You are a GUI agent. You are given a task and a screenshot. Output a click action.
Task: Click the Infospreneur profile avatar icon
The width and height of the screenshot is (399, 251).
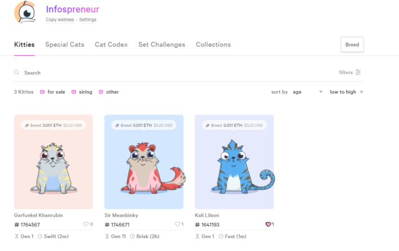[25, 12]
